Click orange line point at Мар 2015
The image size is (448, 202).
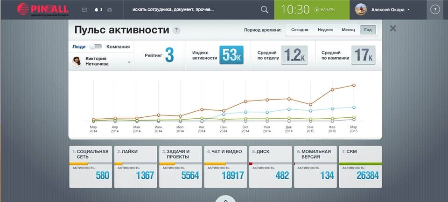click(x=354, y=85)
